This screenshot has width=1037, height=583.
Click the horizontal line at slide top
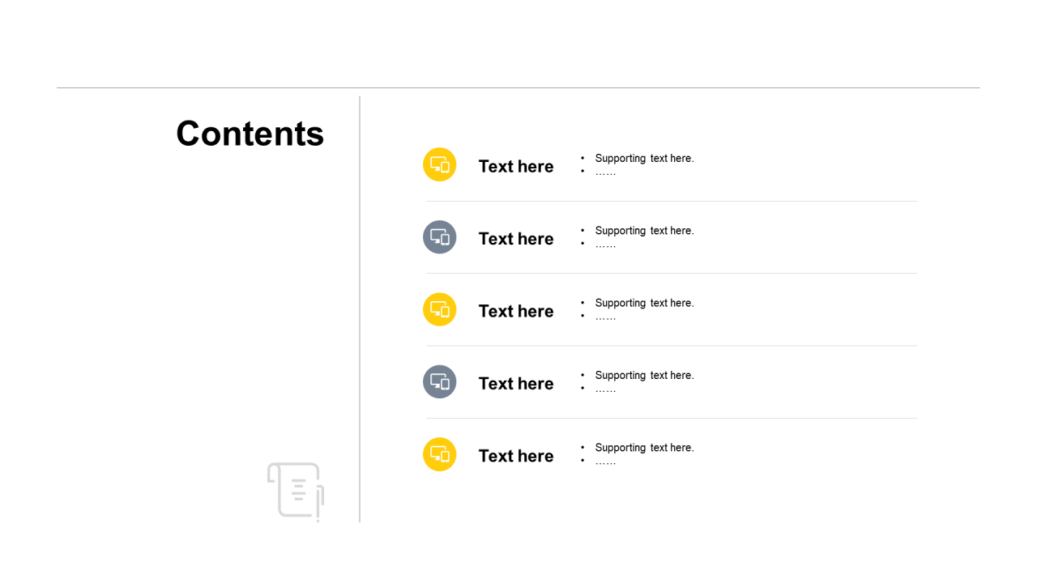coord(518,87)
